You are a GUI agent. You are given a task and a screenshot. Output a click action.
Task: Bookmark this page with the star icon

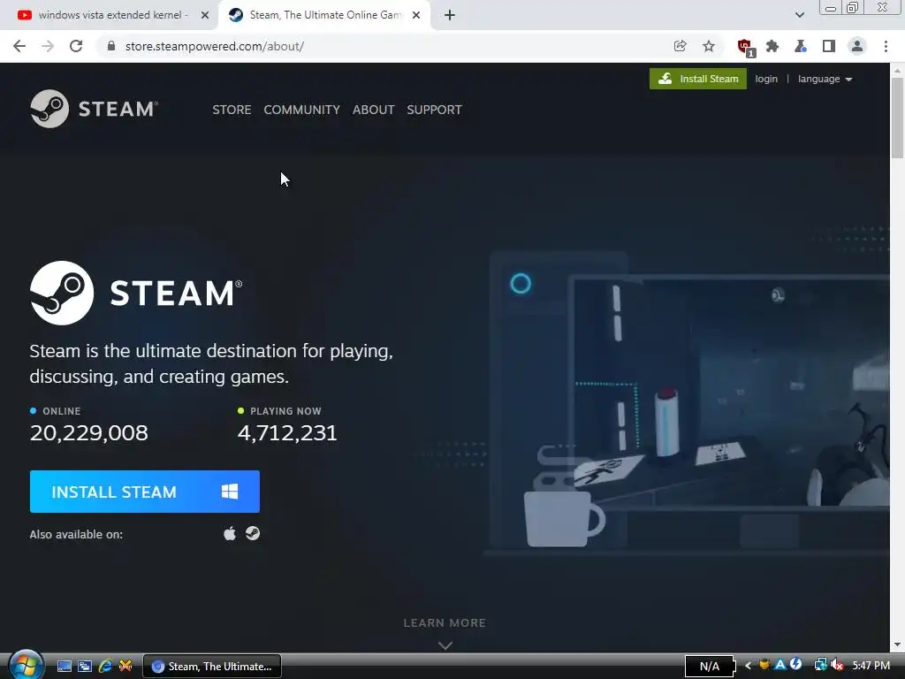709,46
